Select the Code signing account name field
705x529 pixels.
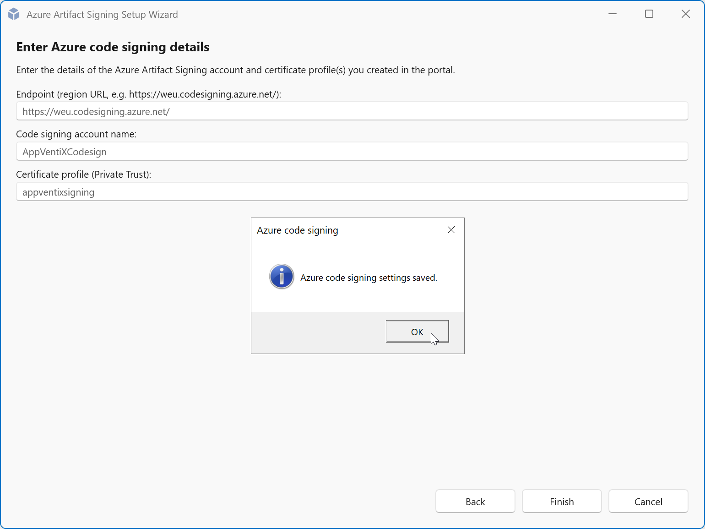click(352, 152)
